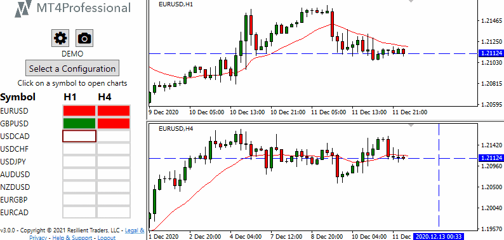
Task: Click the 2020.12.13 00:33 date marker
Action: coord(437,236)
